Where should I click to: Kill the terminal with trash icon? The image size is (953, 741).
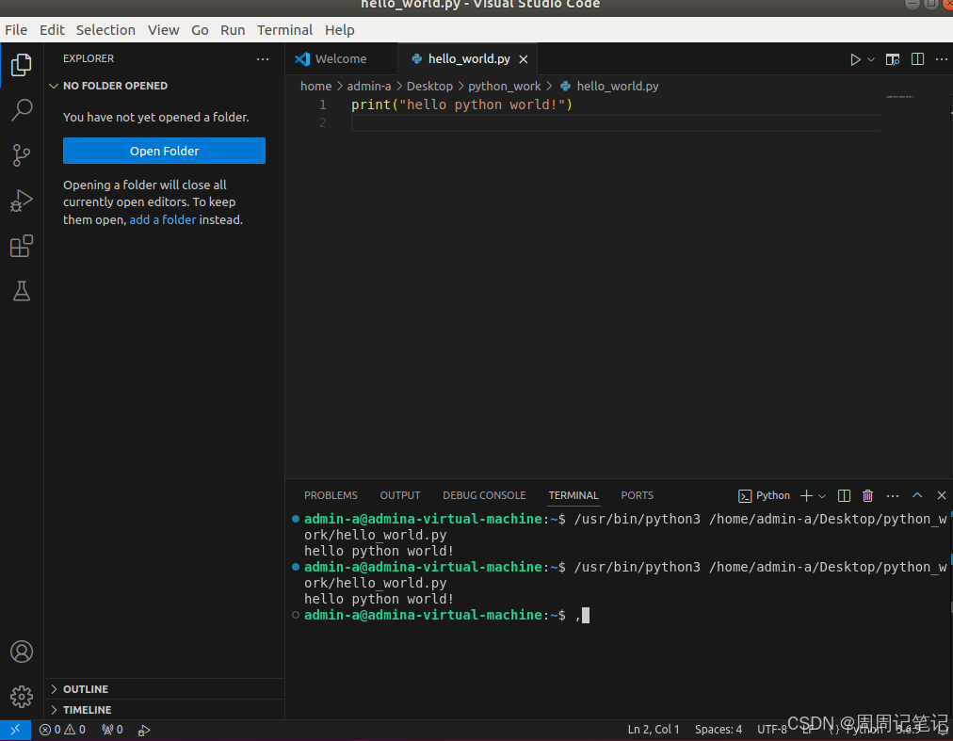[x=867, y=495]
